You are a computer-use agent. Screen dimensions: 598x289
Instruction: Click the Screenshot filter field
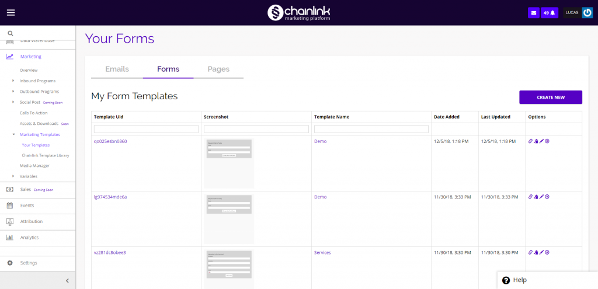pos(256,129)
